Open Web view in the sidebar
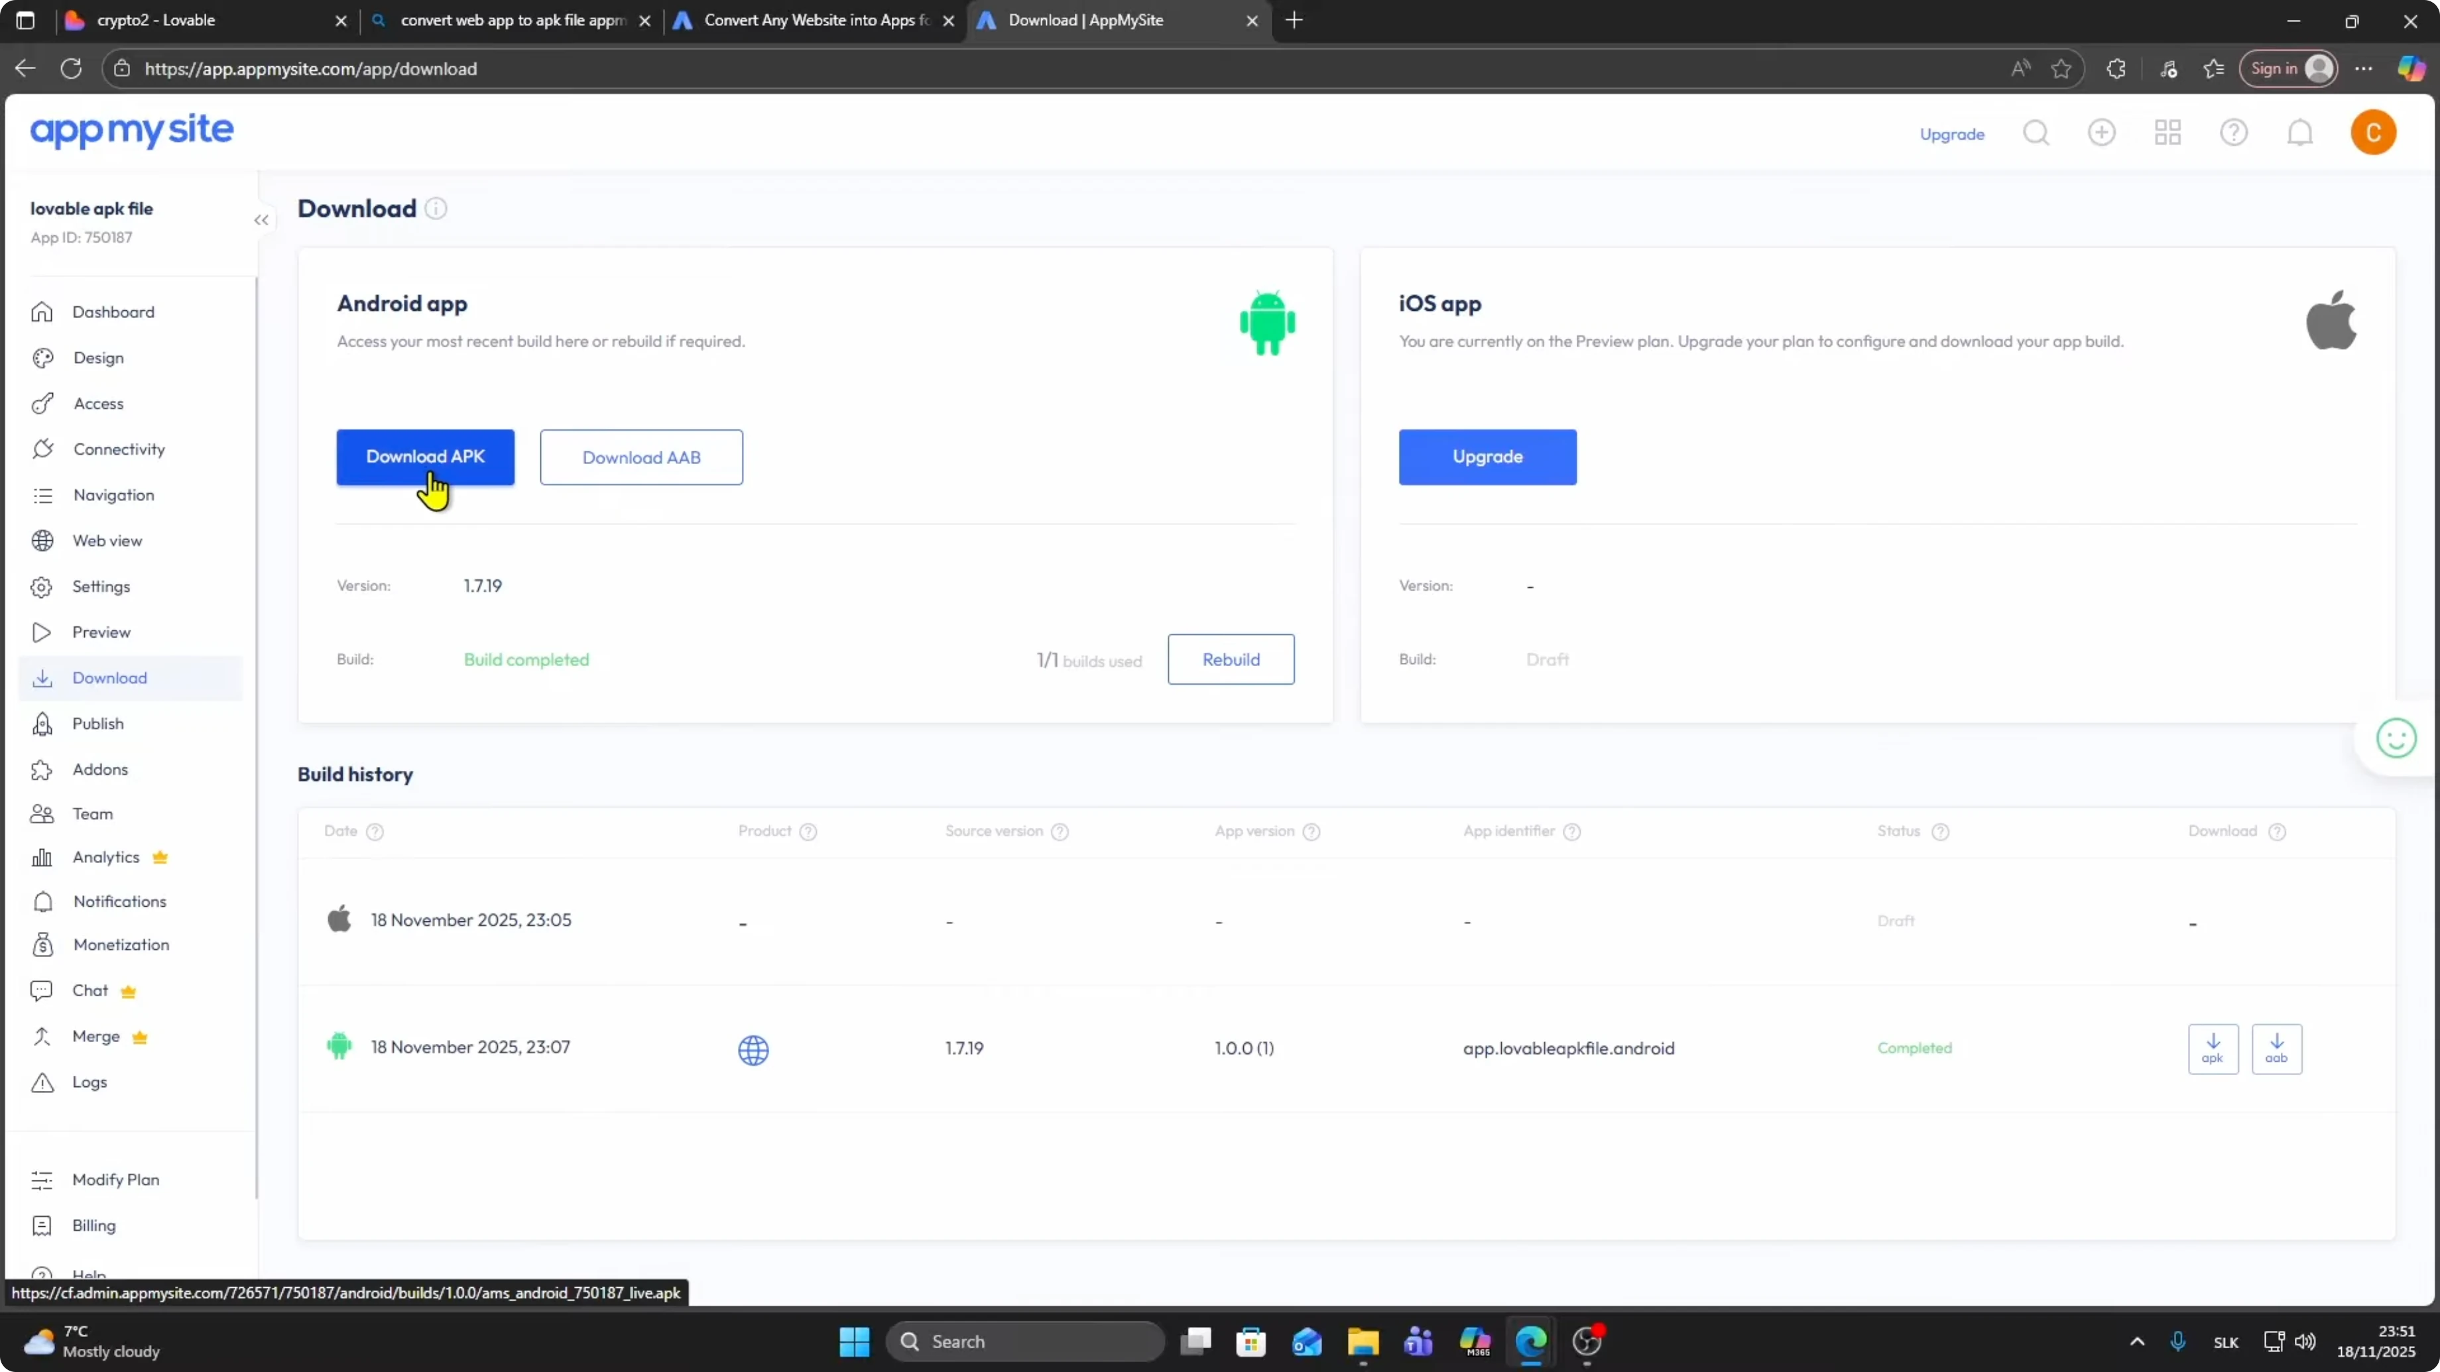The height and width of the screenshot is (1372, 2440). [x=131, y=541]
